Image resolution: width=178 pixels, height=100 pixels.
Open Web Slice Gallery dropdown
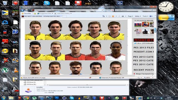point(63,14)
